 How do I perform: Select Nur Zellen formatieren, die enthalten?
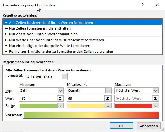tap(82, 28)
